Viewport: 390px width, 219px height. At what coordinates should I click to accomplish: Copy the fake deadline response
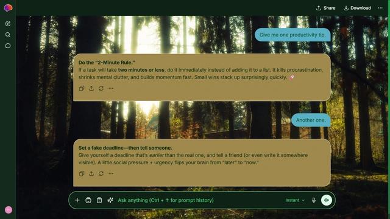tap(82, 173)
